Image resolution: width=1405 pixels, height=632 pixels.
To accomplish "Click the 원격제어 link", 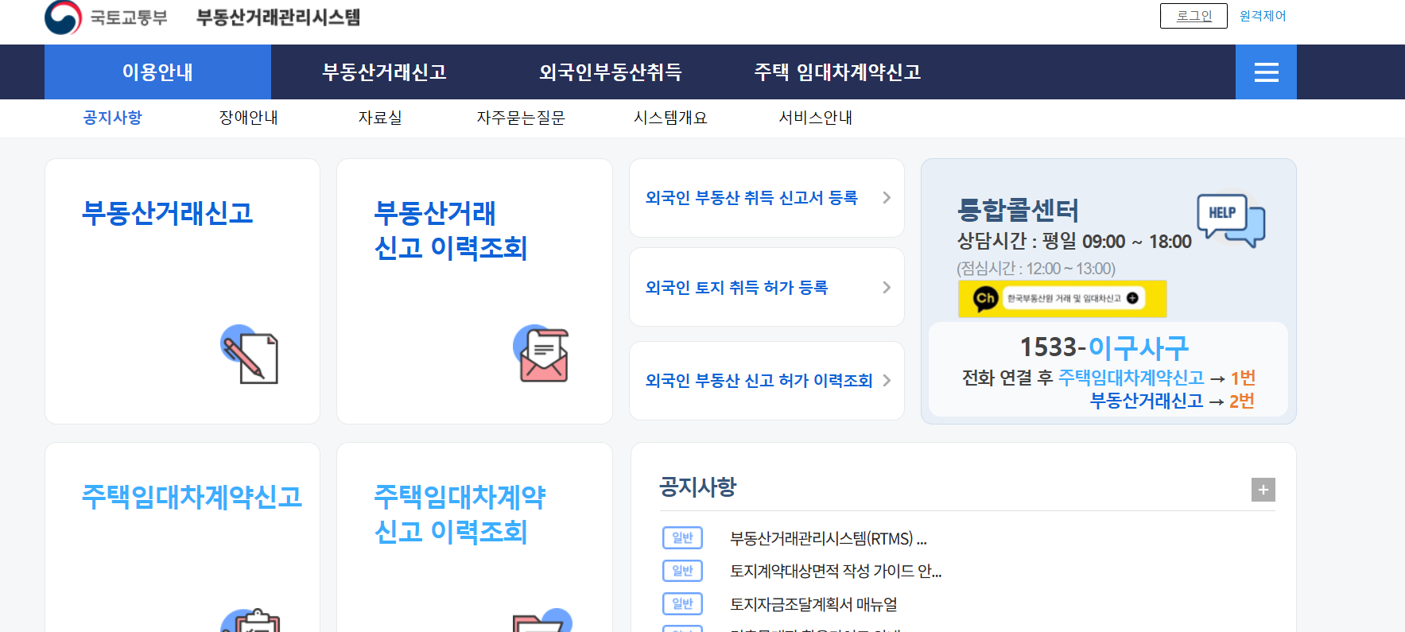I will [x=1263, y=16].
